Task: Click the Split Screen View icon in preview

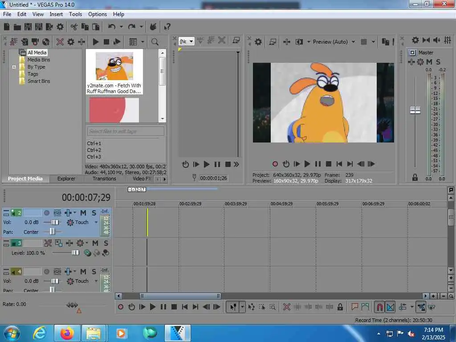Action: tap(299, 42)
